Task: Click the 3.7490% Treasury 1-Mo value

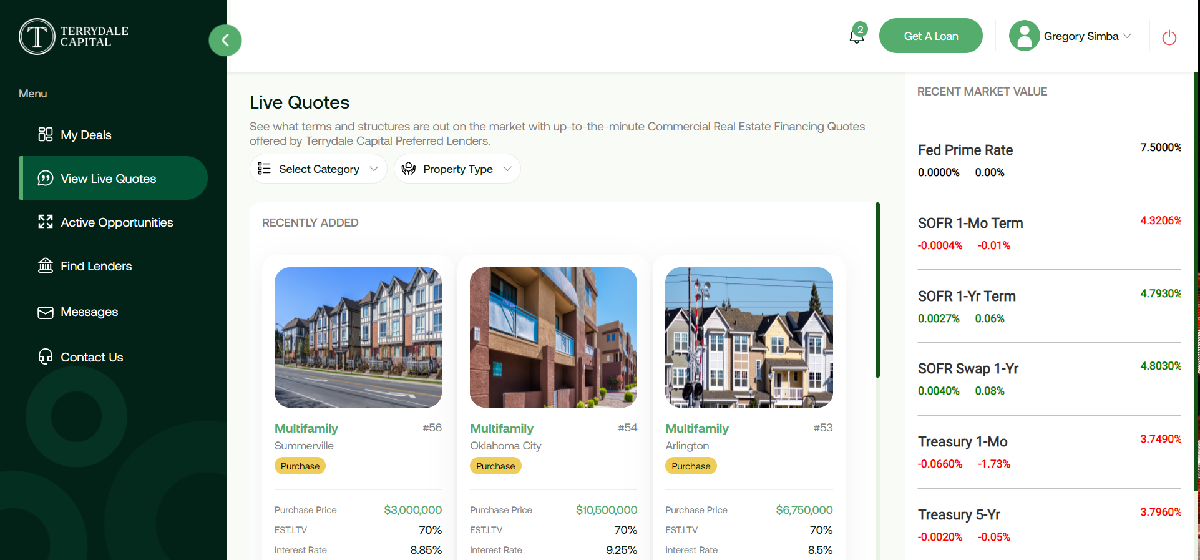Action: point(1161,439)
